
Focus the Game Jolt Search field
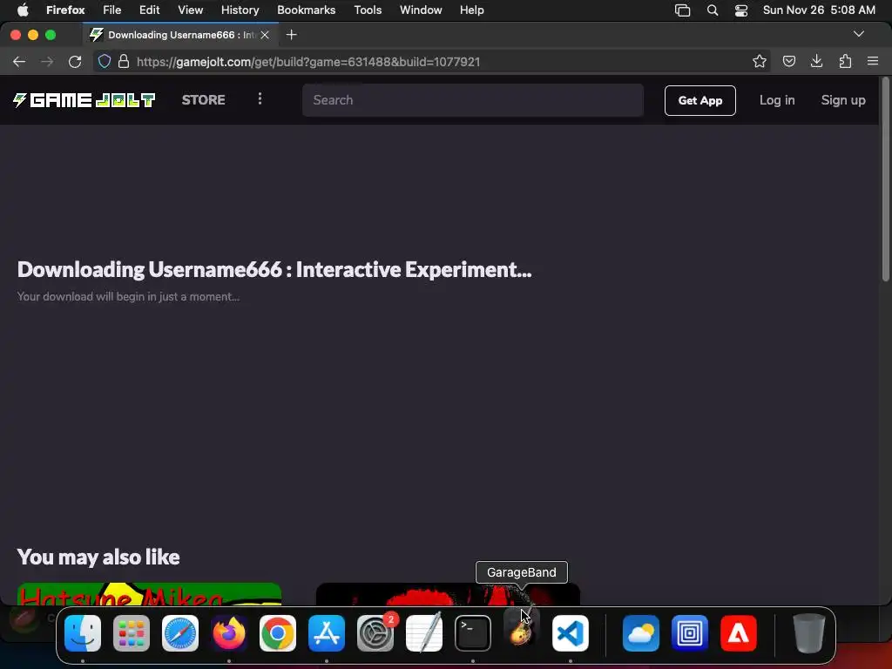point(473,100)
